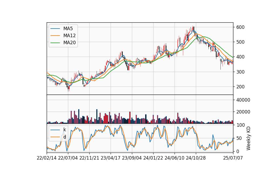Click the 22/02/14 date label
Screen dimensions: 259x186
pyautogui.click(x=47, y=158)
